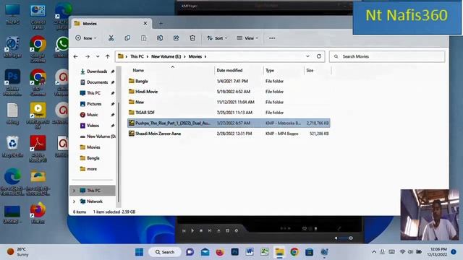
Task: Refresh the Movies folder view
Action: [319, 56]
